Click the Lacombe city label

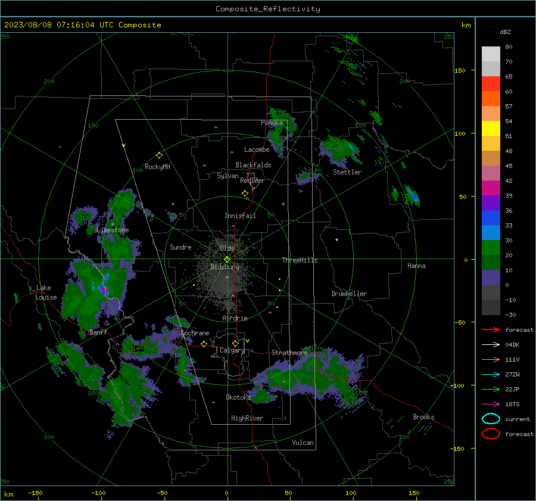pyautogui.click(x=257, y=150)
